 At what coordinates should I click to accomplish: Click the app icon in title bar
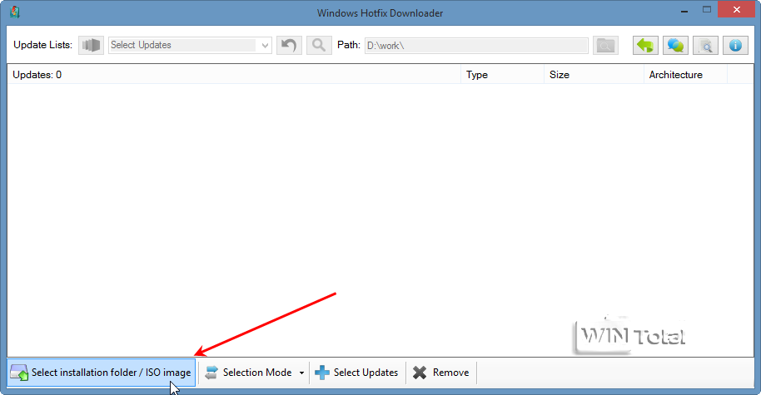pos(15,12)
